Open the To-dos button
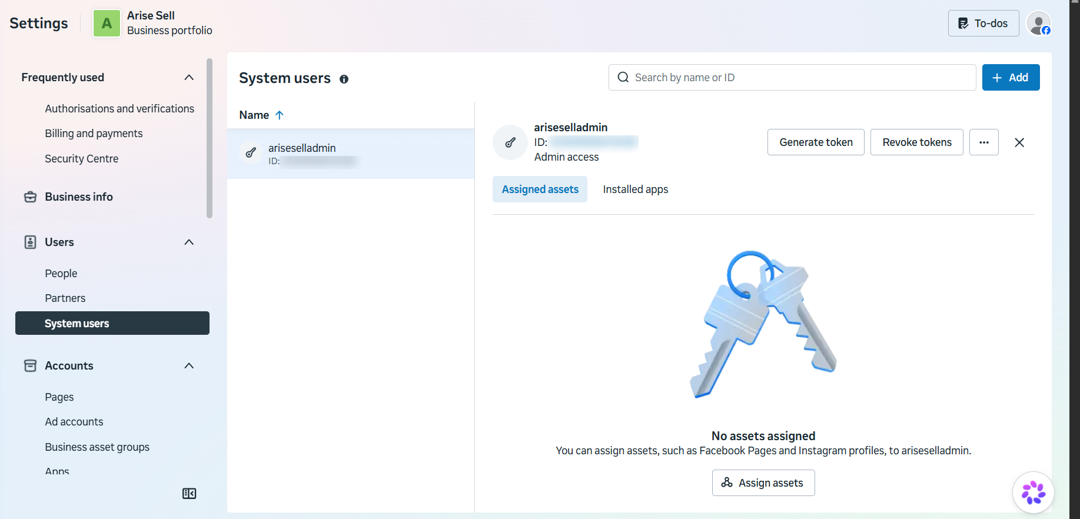 click(983, 24)
